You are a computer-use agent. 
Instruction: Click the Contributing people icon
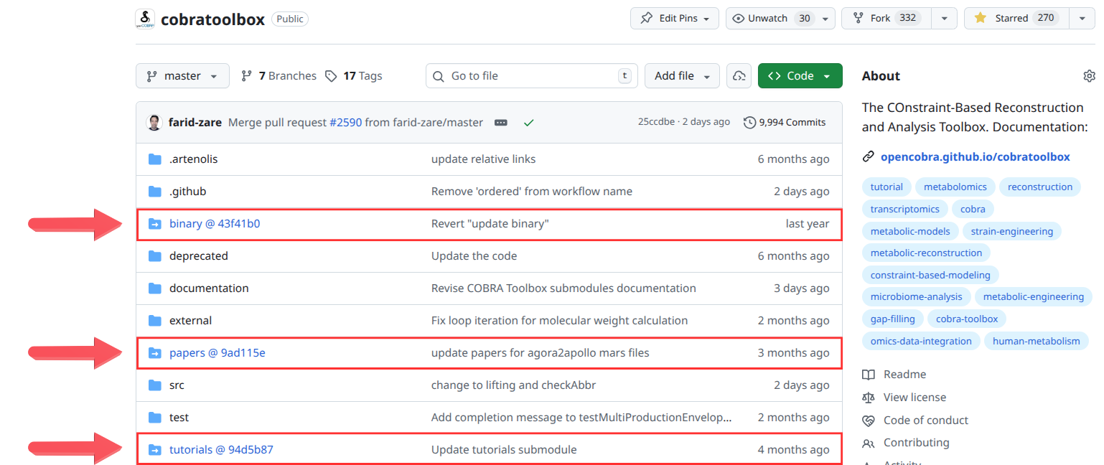point(869,443)
